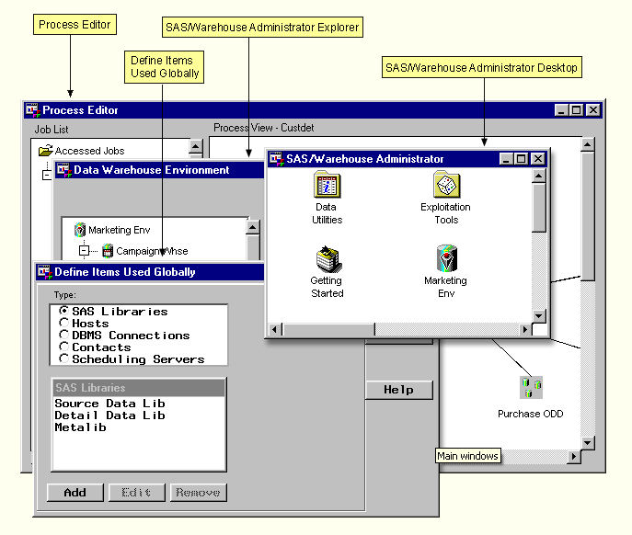Viewport: 632px width, 535px height.
Task: Click the Define Items Used Globally title icon
Action: (45, 272)
